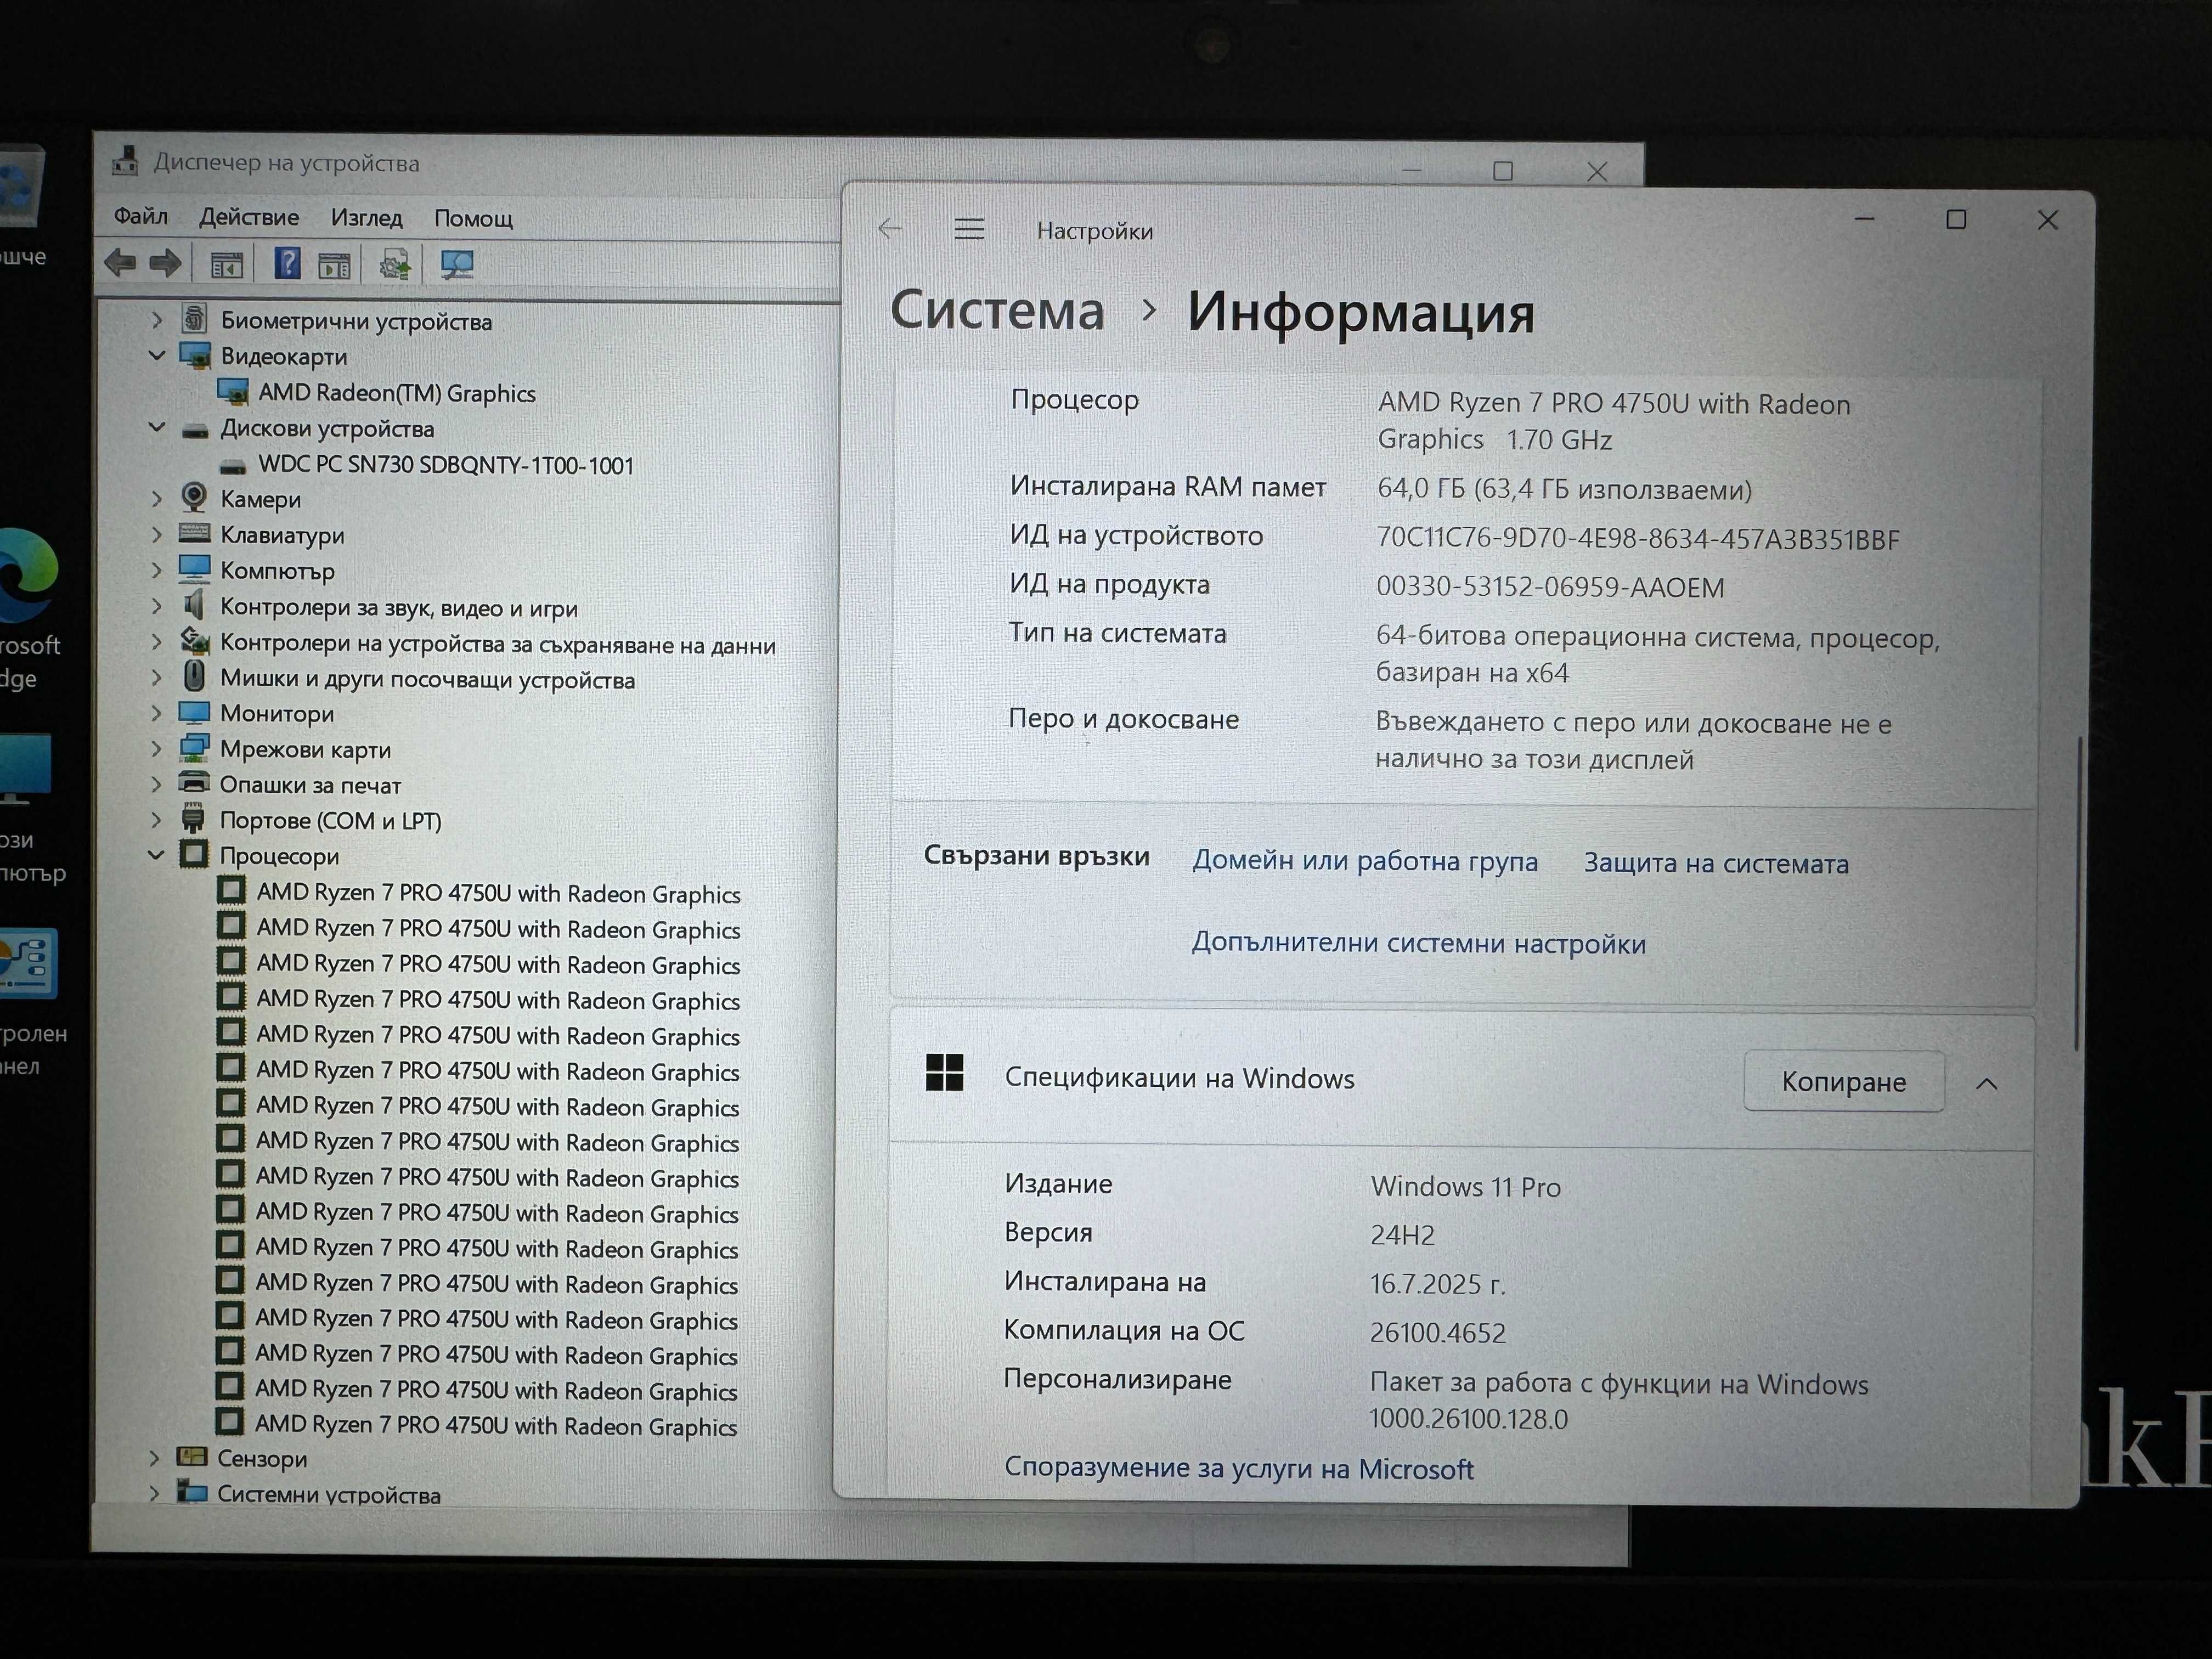Image resolution: width=2212 pixels, height=1659 pixels.
Task: Click the Портове (COM и LPT) port icon
Action: click(x=193, y=819)
